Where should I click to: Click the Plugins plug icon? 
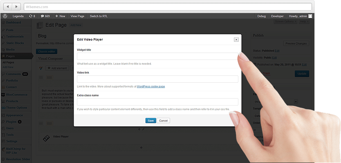[x=3, y=122]
